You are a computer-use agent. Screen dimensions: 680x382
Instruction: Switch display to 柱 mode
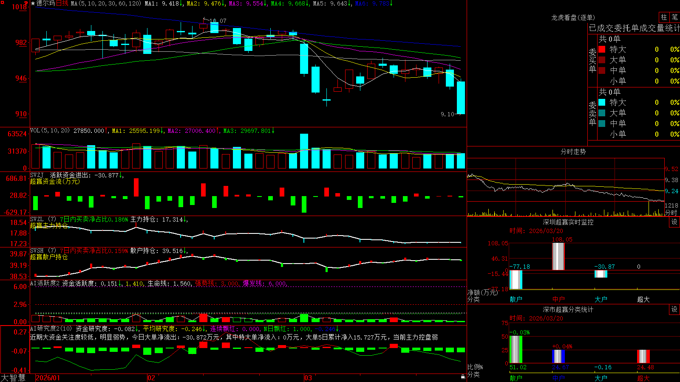pos(664,17)
